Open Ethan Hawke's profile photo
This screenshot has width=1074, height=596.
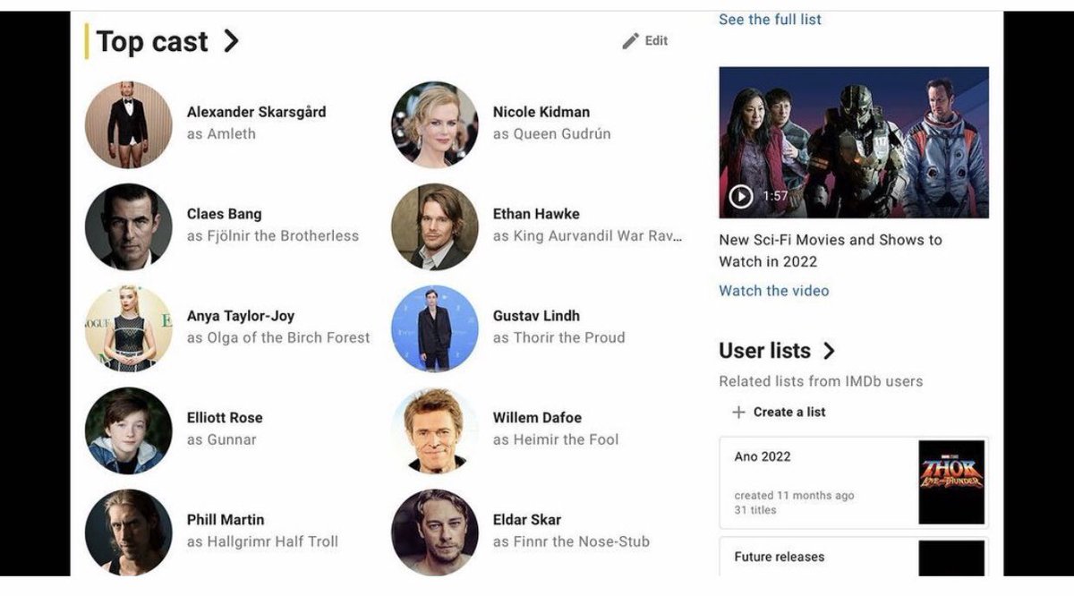[x=435, y=226]
